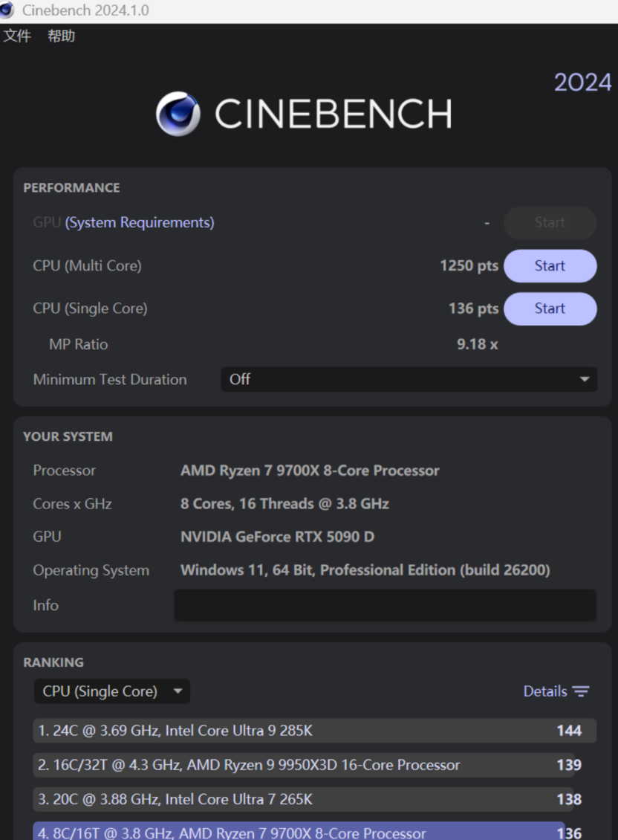Click the Details filter lines icon
This screenshot has height=840, width=618.
(x=581, y=691)
